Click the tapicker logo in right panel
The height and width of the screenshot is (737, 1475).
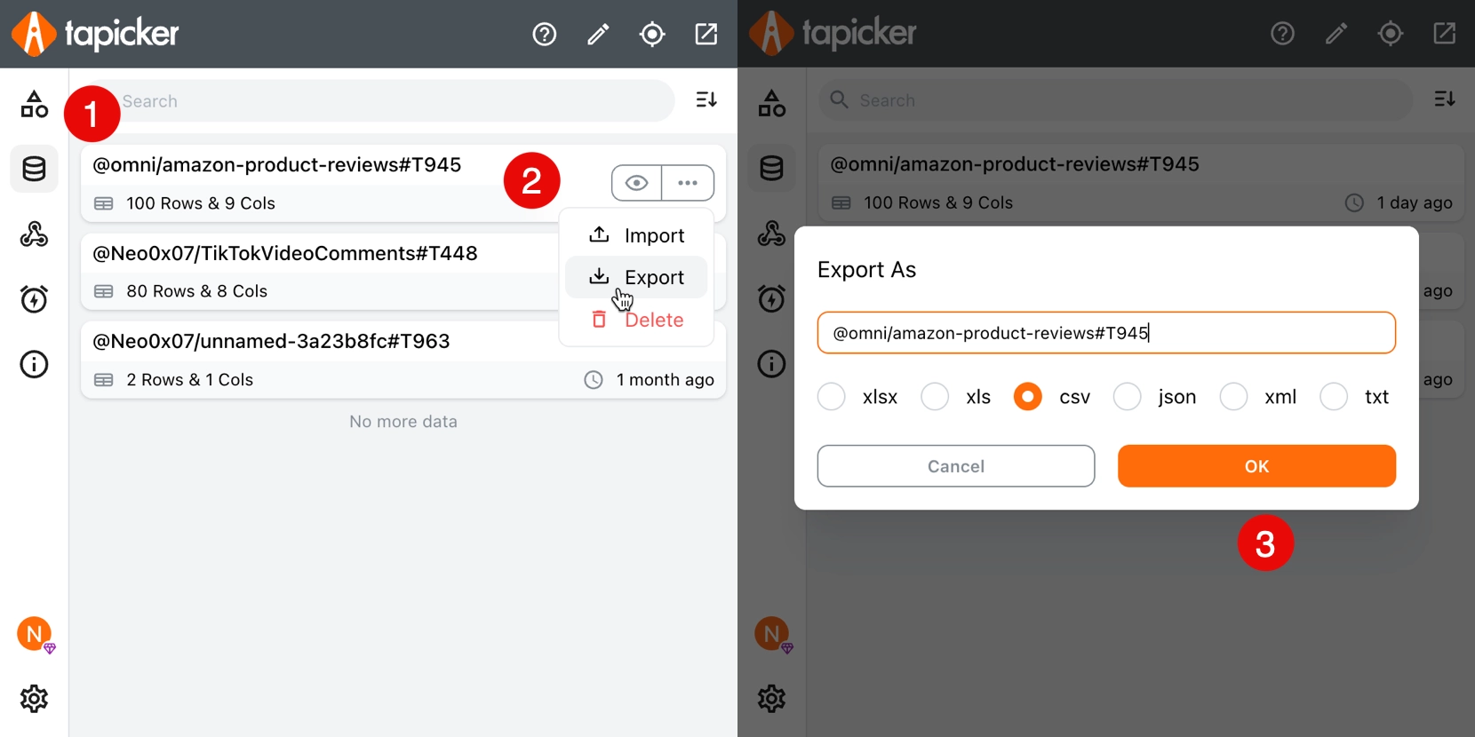coord(833,34)
